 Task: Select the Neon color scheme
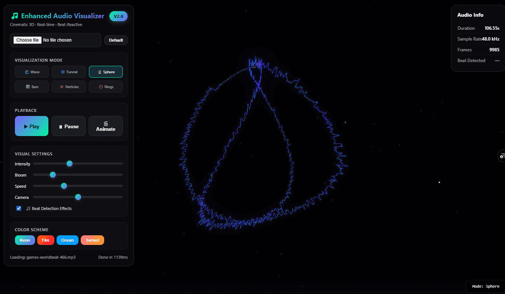pyautogui.click(x=25, y=240)
